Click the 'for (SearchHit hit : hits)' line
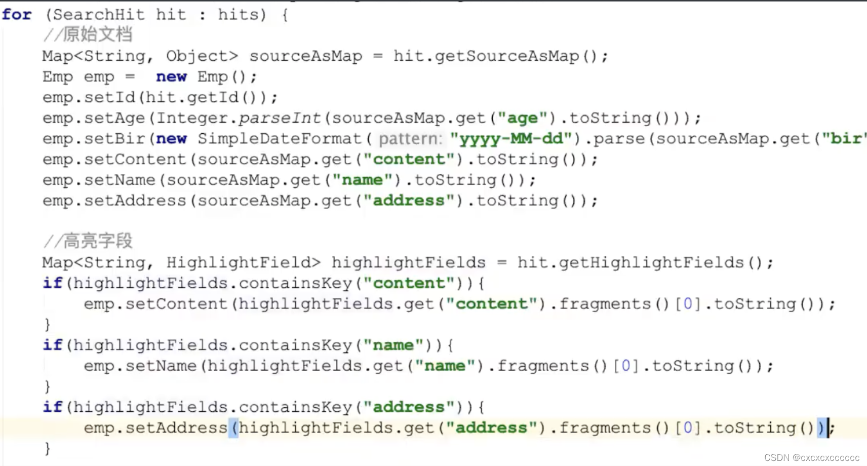Viewport: 867px width, 466px height. pyautogui.click(x=145, y=15)
